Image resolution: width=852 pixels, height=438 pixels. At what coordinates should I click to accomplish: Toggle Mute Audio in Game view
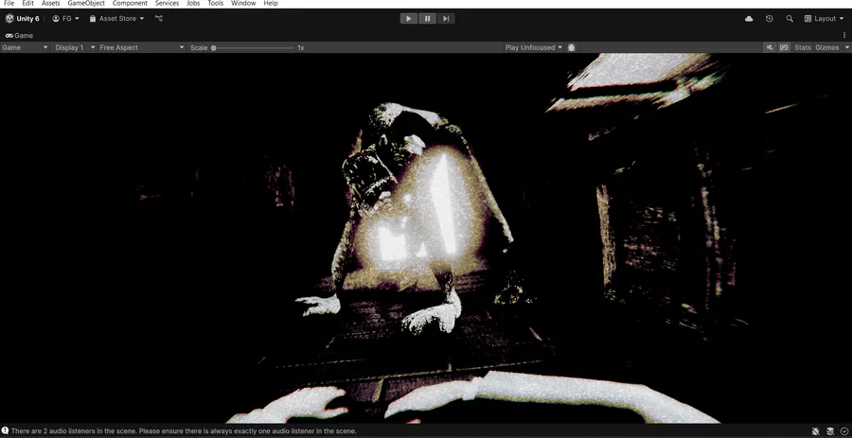(x=770, y=47)
